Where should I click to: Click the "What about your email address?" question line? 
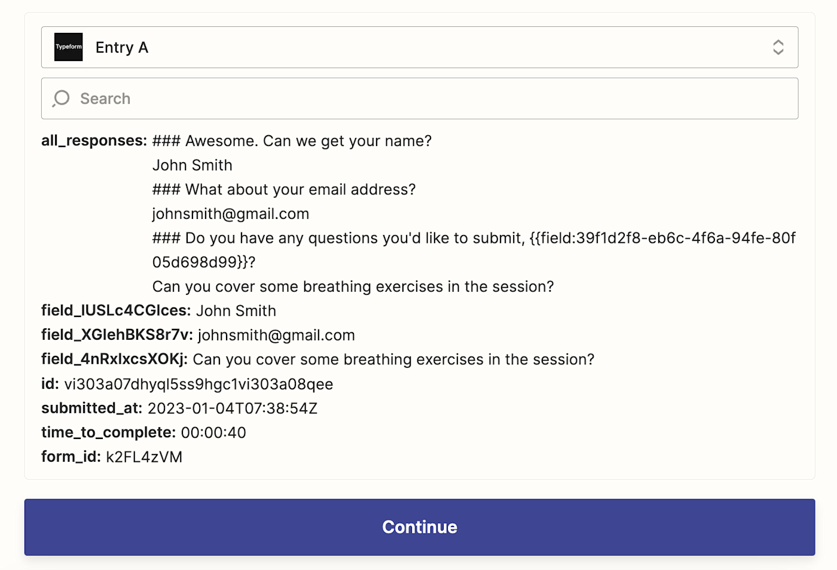point(284,190)
